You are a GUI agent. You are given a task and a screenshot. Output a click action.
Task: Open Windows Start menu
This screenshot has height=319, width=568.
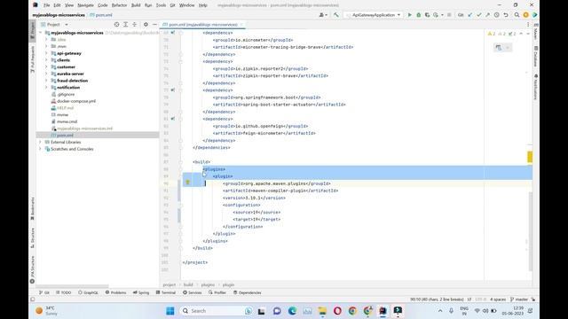click(x=170, y=311)
